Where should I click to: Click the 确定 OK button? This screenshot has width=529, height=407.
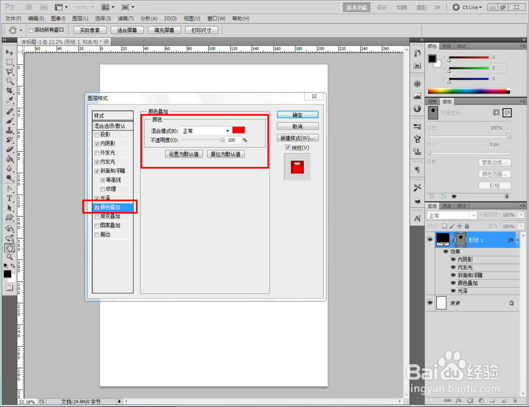(297, 115)
